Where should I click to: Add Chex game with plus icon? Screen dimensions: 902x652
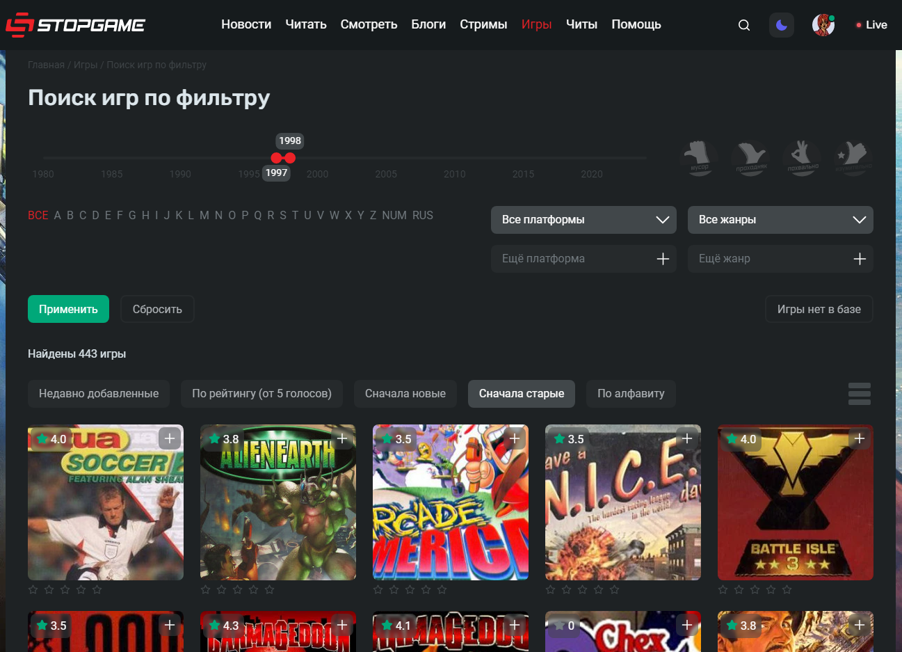pos(687,625)
